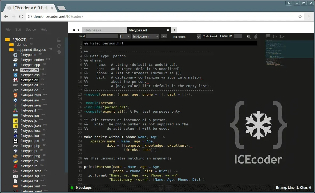Click the magnifier search icon in the toolbar
The height and width of the screenshot is (193, 315).
[x=249, y=36]
